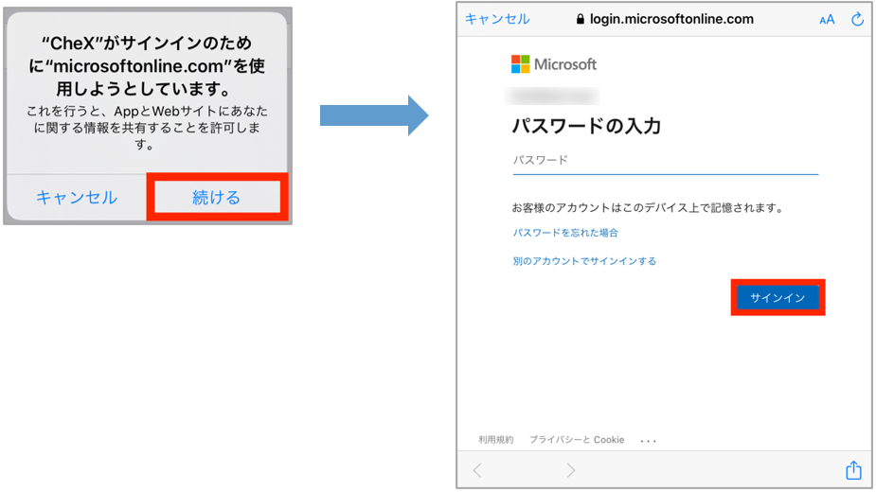The height and width of the screenshot is (492, 876).
Task: Click the パスワードの入力 heading
Action: coord(586,126)
